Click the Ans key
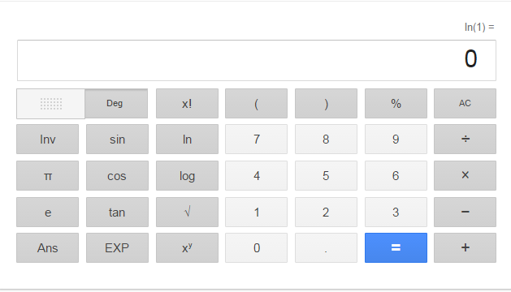The height and width of the screenshot is (292, 511). click(48, 247)
